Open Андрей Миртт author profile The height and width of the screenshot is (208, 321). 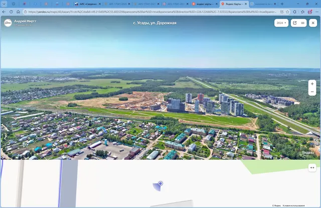25,21
